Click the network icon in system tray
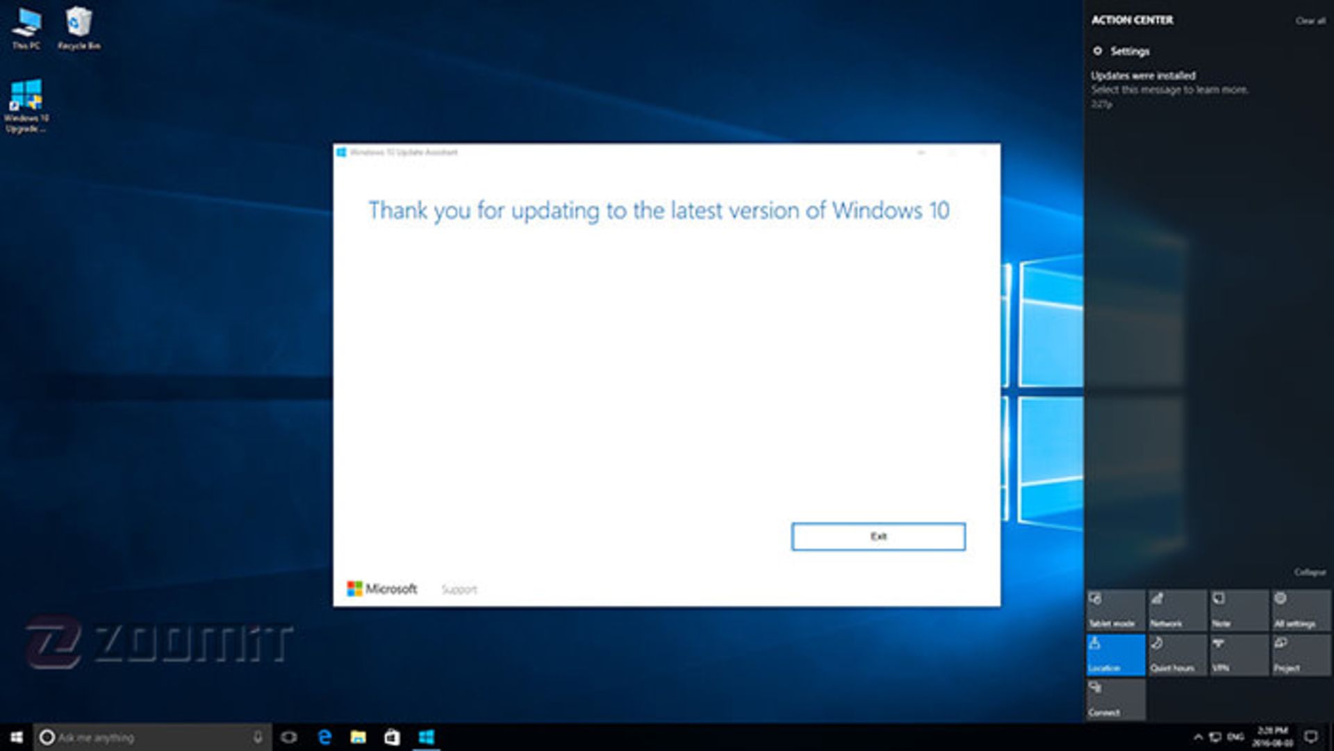Screen dimensions: 1334x751 1215,737
